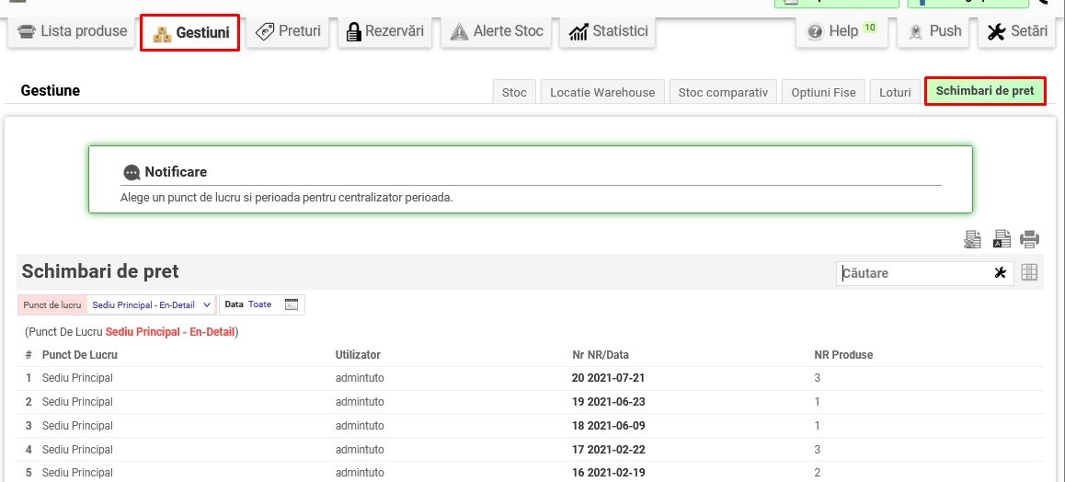The image size is (1065, 482).
Task: Go to the Preturi tab
Action: (x=287, y=31)
